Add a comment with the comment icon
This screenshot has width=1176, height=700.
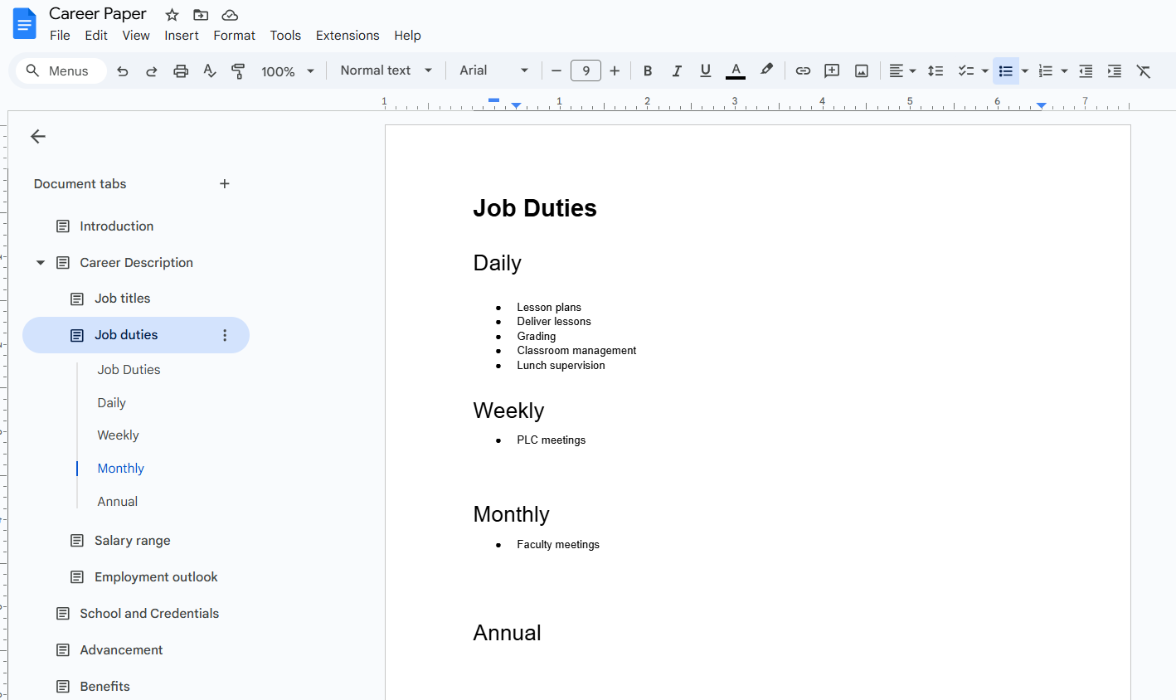832,71
